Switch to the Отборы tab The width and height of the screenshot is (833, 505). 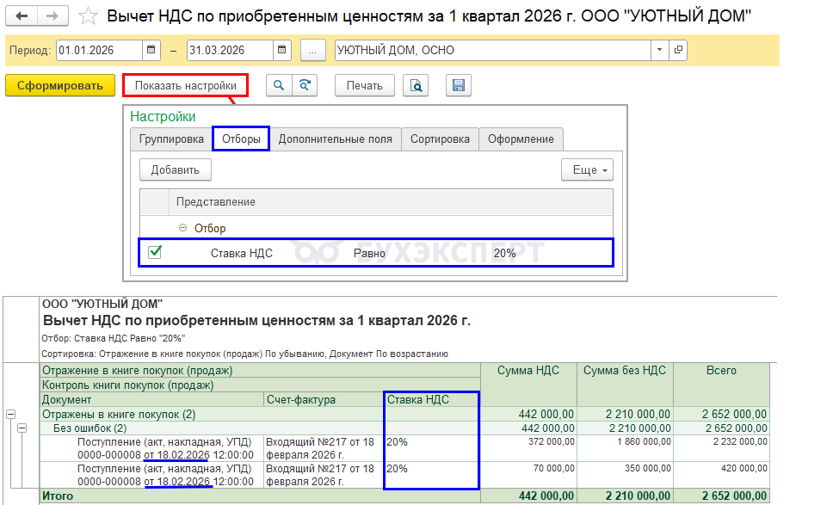[241, 139]
